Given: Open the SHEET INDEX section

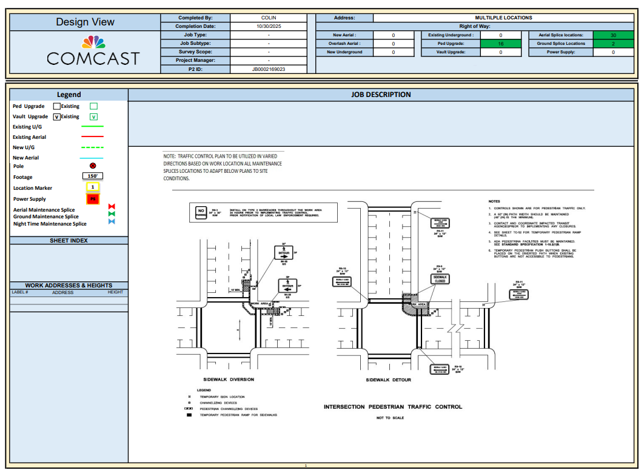Looking at the screenshot, I should coord(69,240).
